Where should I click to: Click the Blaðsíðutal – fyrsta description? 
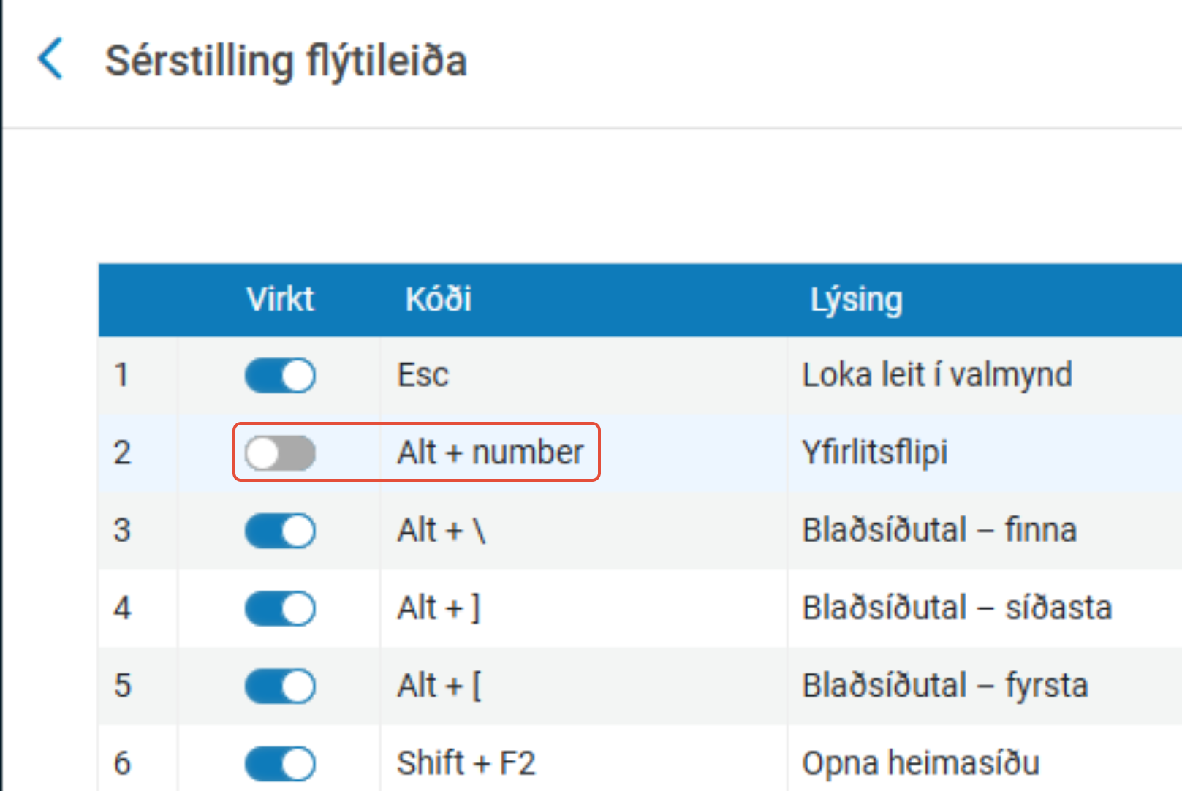coord(945,686)
